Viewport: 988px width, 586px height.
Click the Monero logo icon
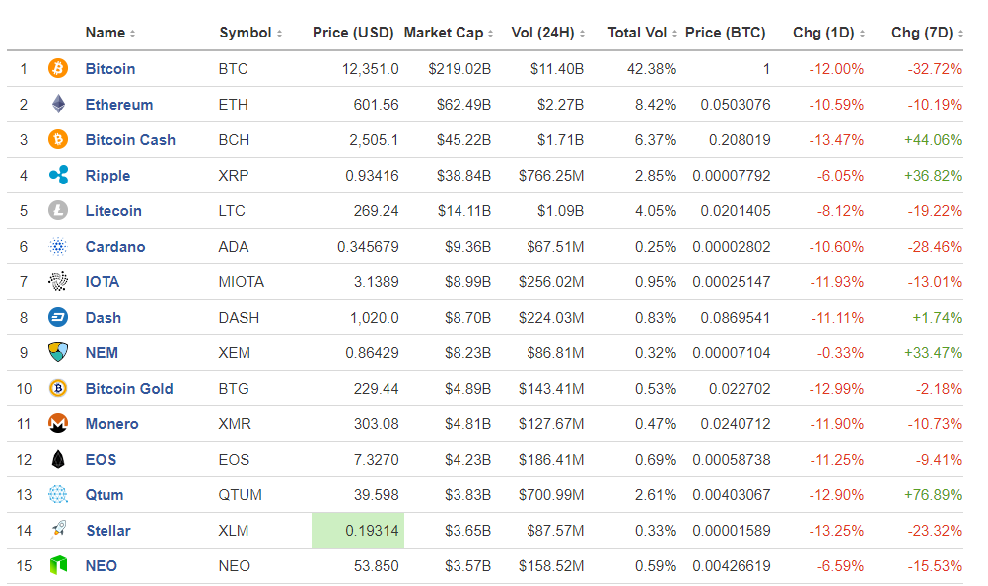(58, 423)
